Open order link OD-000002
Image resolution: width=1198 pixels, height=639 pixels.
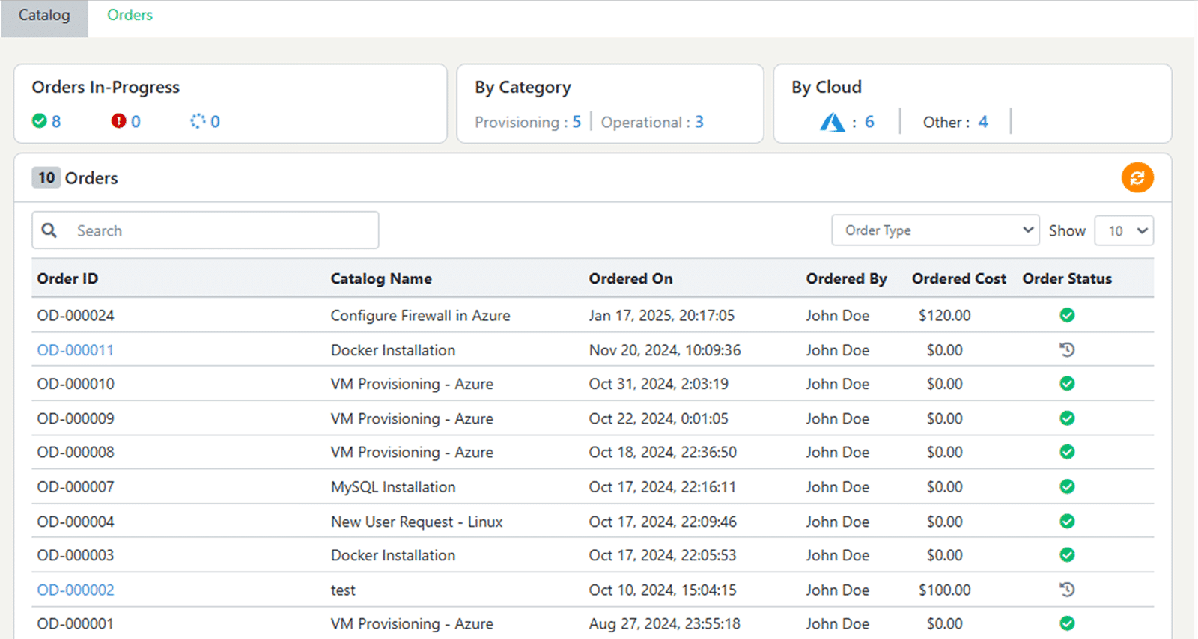tap(76, 590)
